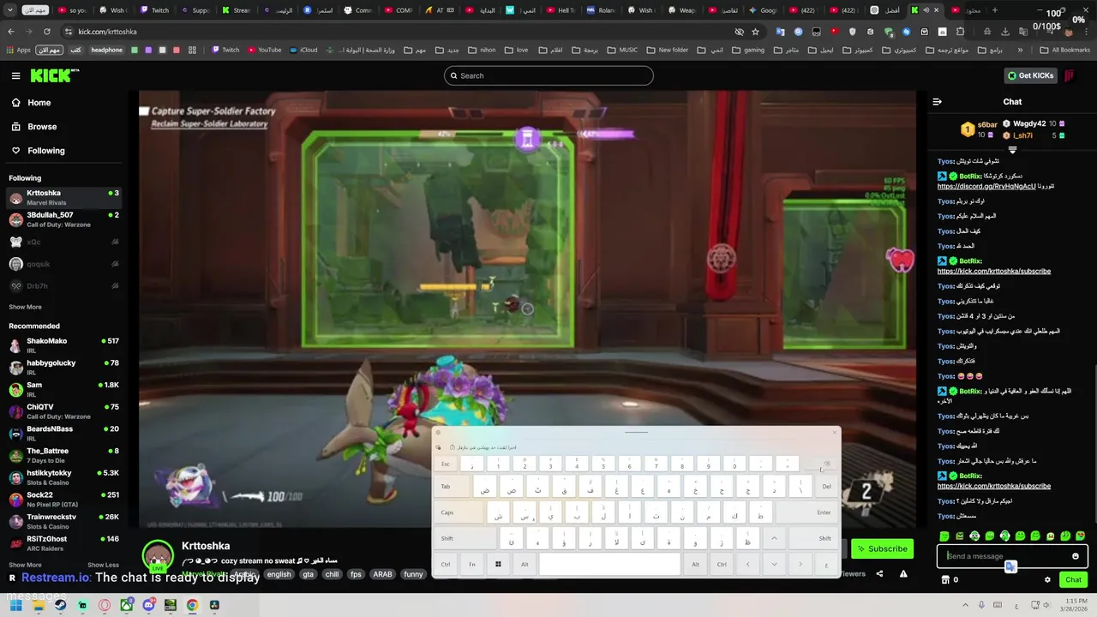Image resolution: width=1097 pixels, height=617 pixels.
Task: Mute the Kick tab audio
Action: point(926,10)
